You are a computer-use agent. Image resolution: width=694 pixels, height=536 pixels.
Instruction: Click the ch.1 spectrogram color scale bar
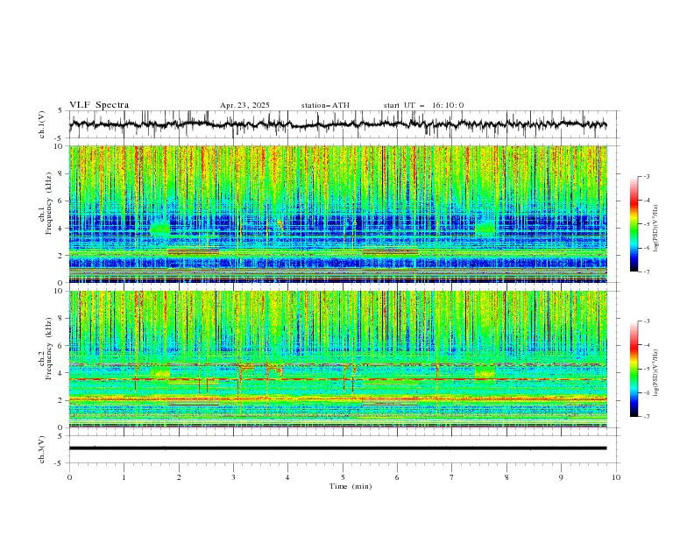click(634, 223)
